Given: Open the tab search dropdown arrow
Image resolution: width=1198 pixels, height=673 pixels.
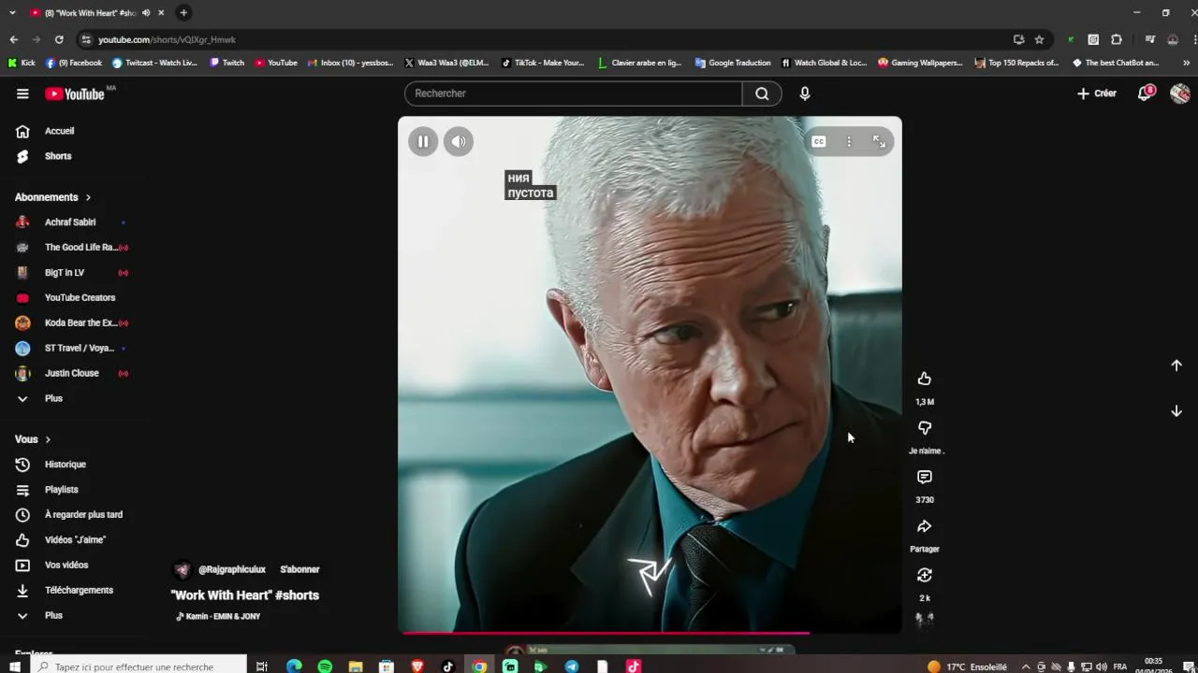Looking at the screenshot, I should [x=12, y=13].
